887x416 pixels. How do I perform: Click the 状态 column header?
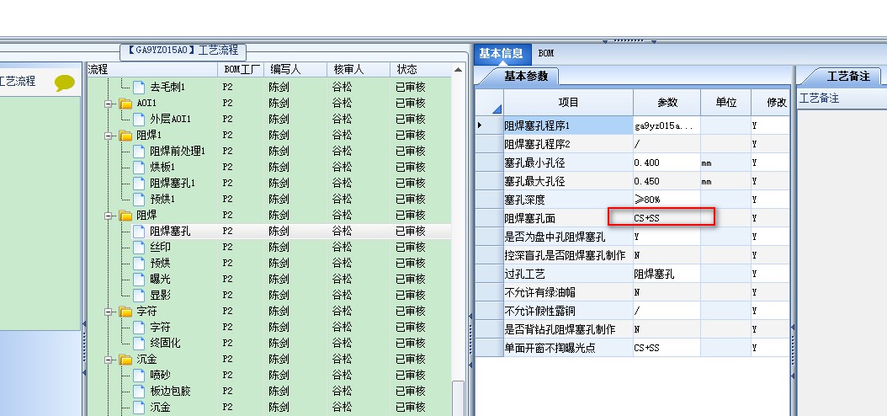click(420, 70)
